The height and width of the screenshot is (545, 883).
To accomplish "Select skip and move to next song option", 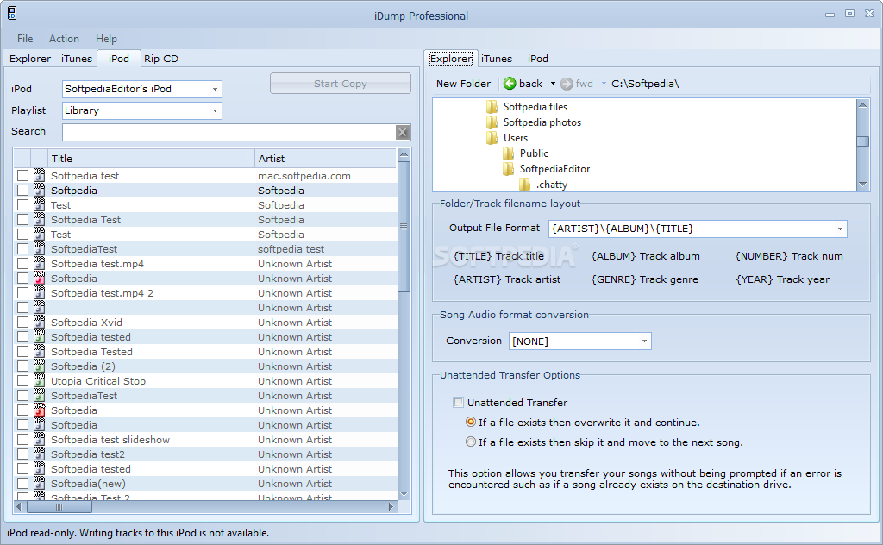I will [x=471, y=442].
